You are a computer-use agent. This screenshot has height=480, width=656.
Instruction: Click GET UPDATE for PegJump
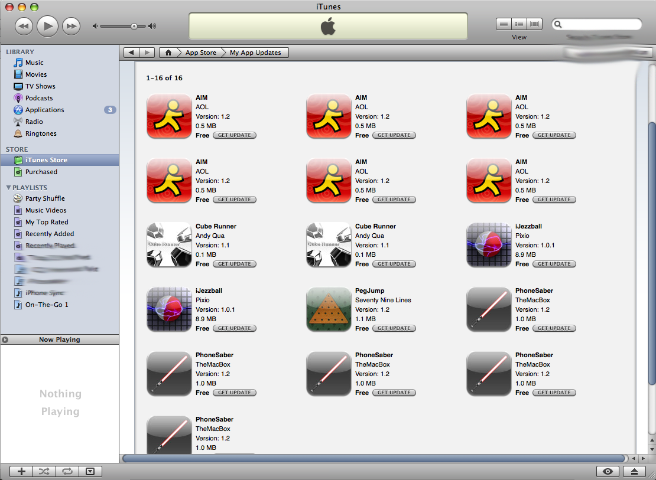point(394,329)
